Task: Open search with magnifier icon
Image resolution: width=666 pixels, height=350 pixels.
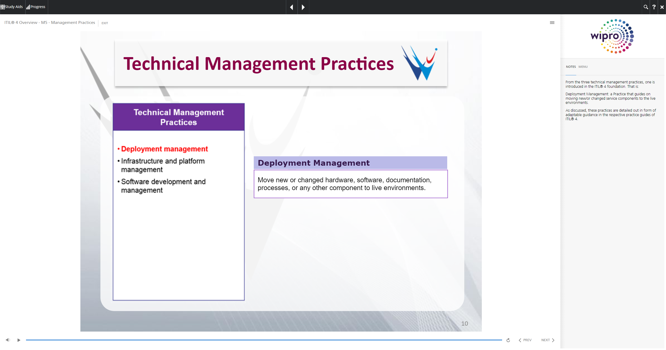Action: pos(646,7)
